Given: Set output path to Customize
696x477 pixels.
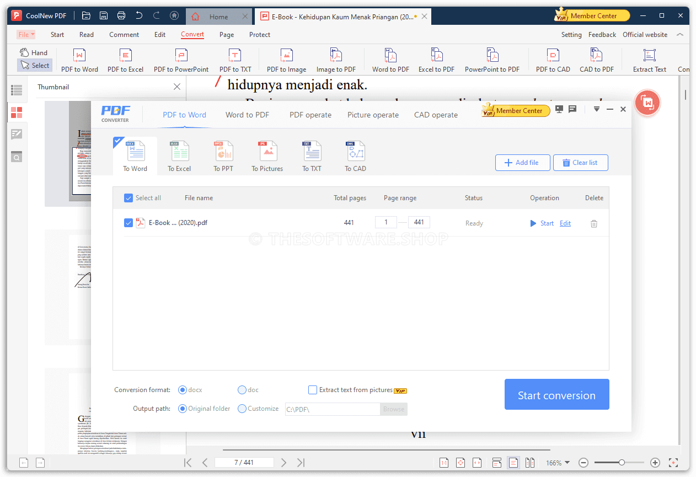Looking at the screenshot, I should 242,409.
